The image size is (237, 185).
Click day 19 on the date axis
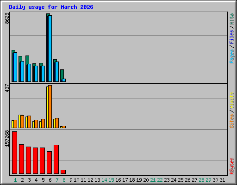pyautogui.click(x=139, y=180)
